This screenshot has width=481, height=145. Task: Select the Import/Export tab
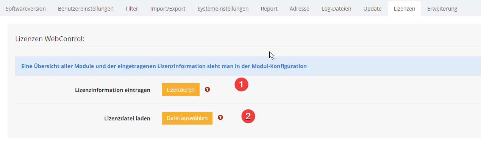pos(168,8)
